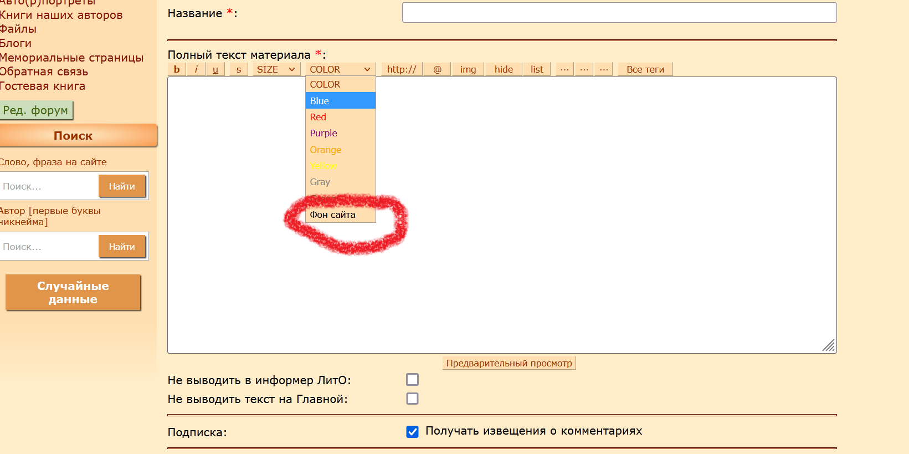Screen dimensions: 909x454
Task: Select Blue in the color list
Action: click(320, 101)
